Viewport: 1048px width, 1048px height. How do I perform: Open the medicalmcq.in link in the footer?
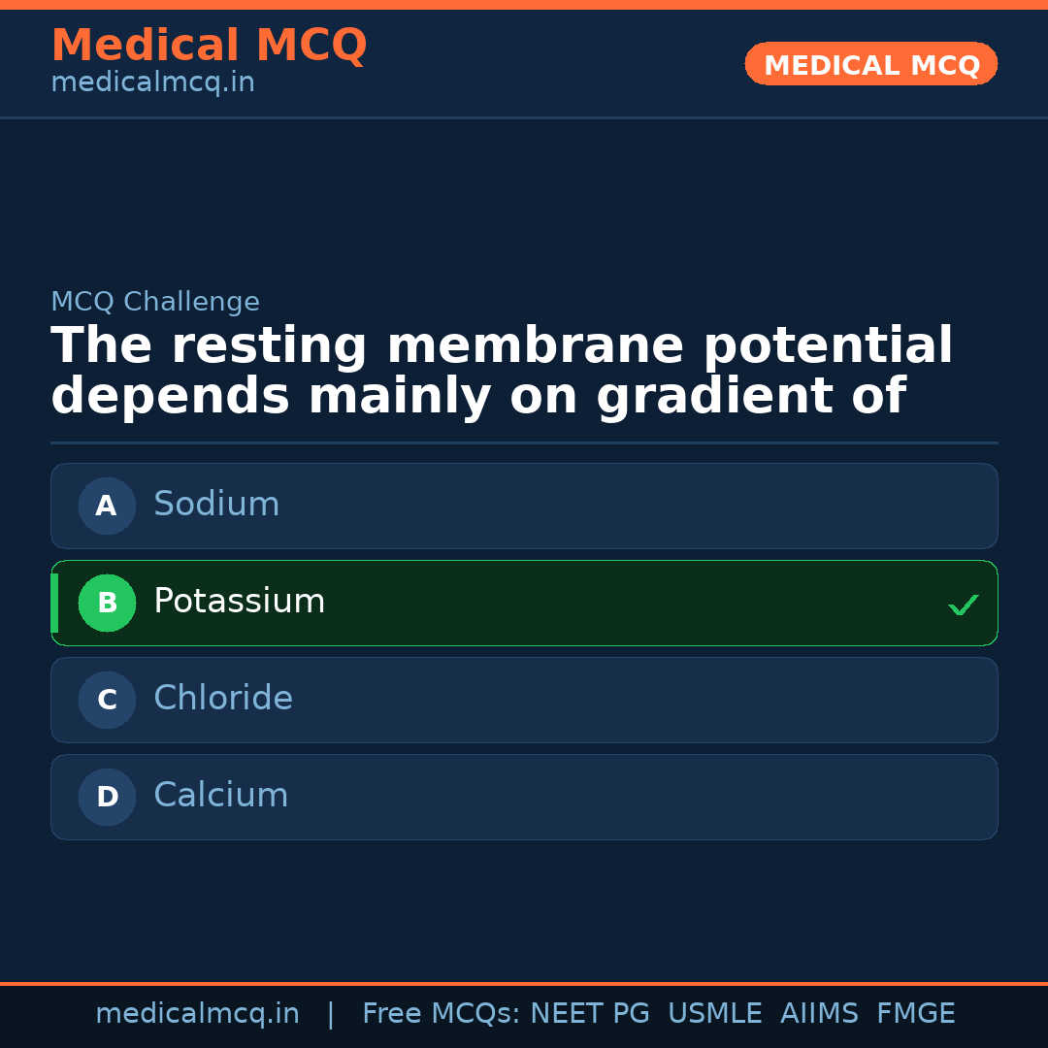[x=197, y=1014]
